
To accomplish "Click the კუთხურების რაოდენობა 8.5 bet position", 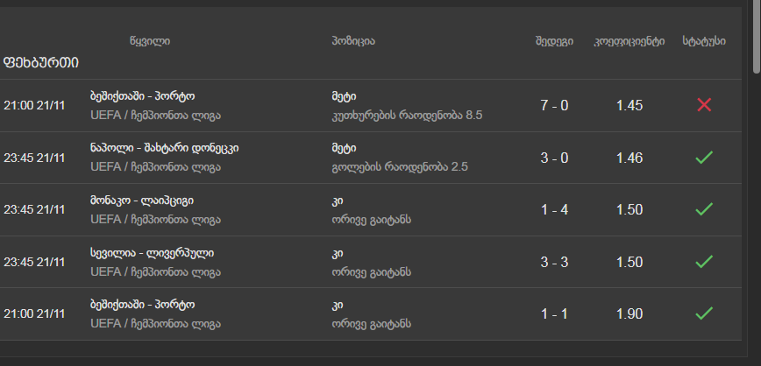I will pos(407,115).
